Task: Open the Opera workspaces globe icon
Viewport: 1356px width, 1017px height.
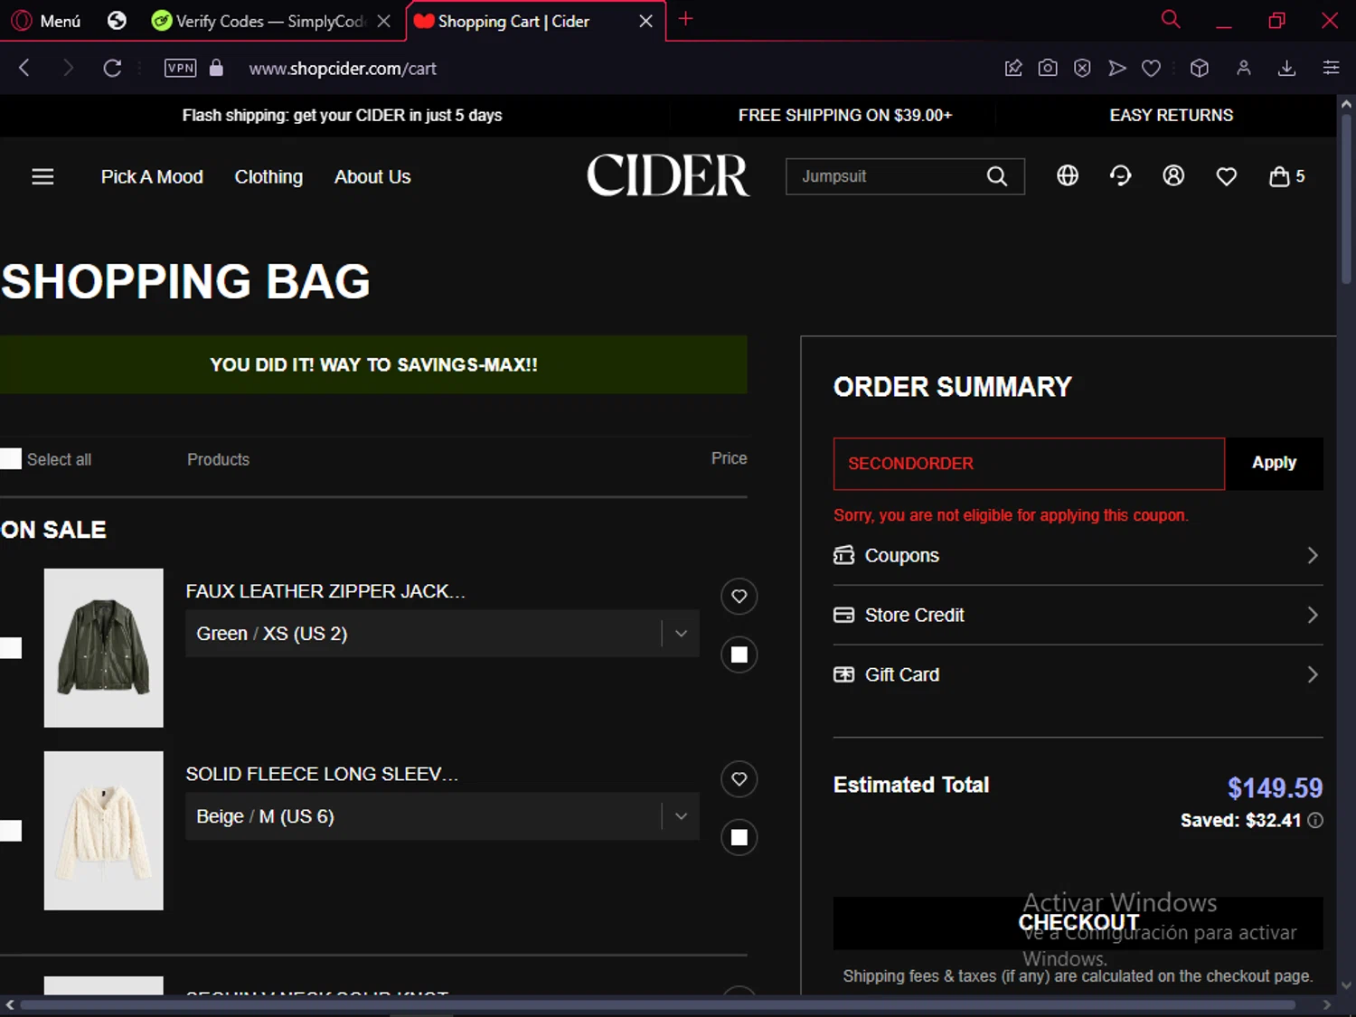Action: click(117, 21)
